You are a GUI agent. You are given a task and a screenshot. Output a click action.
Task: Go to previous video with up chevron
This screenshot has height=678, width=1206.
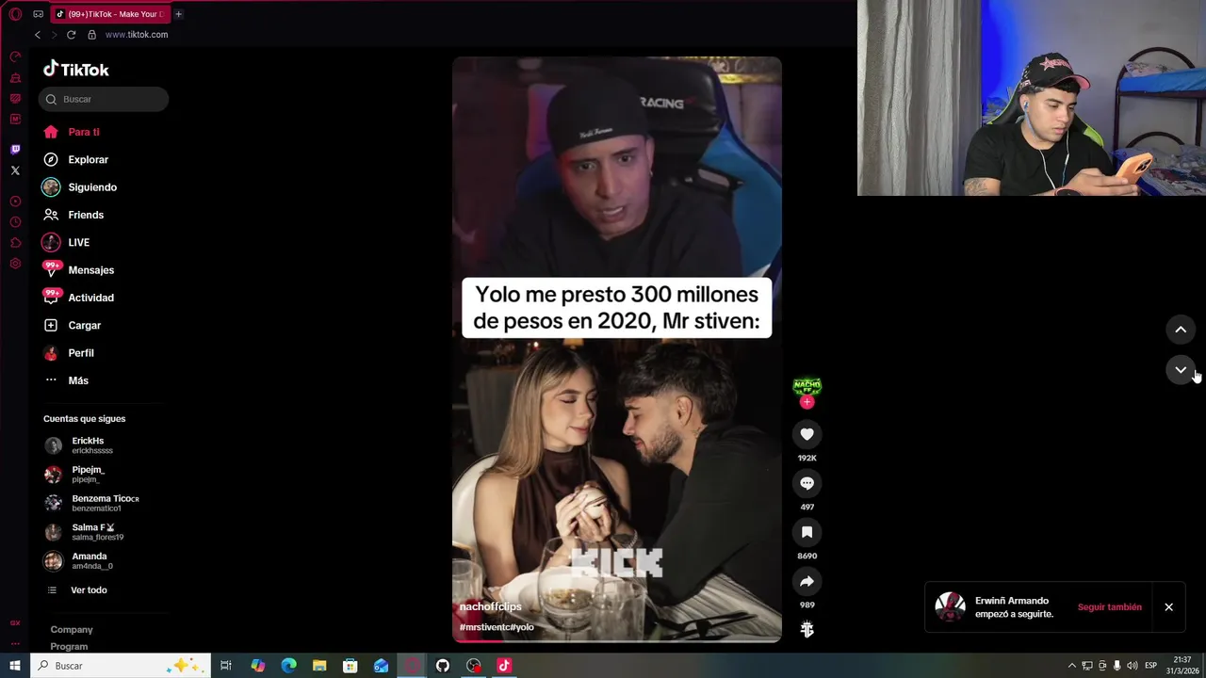click(x=1181, y=330)
